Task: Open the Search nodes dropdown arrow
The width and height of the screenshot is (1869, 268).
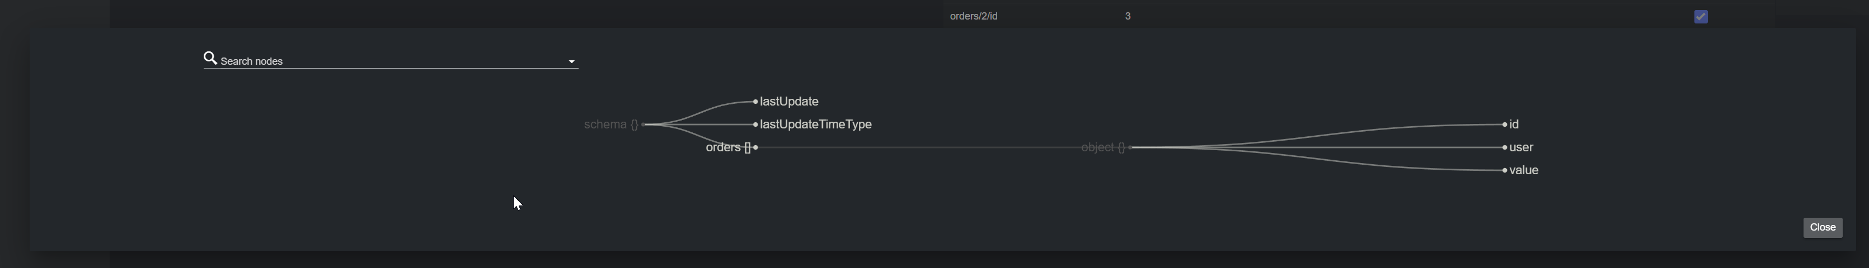Action: coord(572,63)
